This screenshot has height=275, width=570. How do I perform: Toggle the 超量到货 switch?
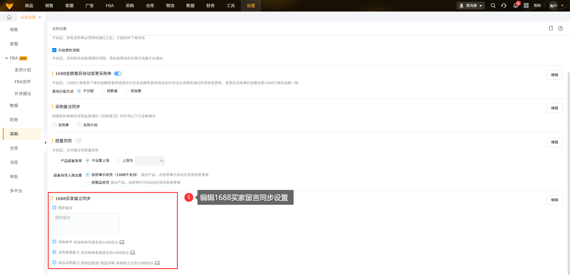[78, 140]
